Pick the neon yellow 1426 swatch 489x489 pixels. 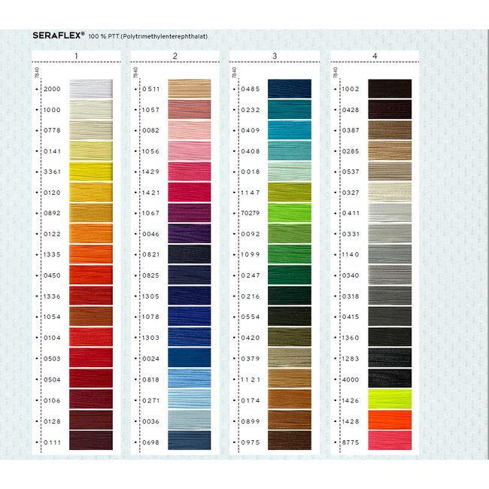(389, 399)
